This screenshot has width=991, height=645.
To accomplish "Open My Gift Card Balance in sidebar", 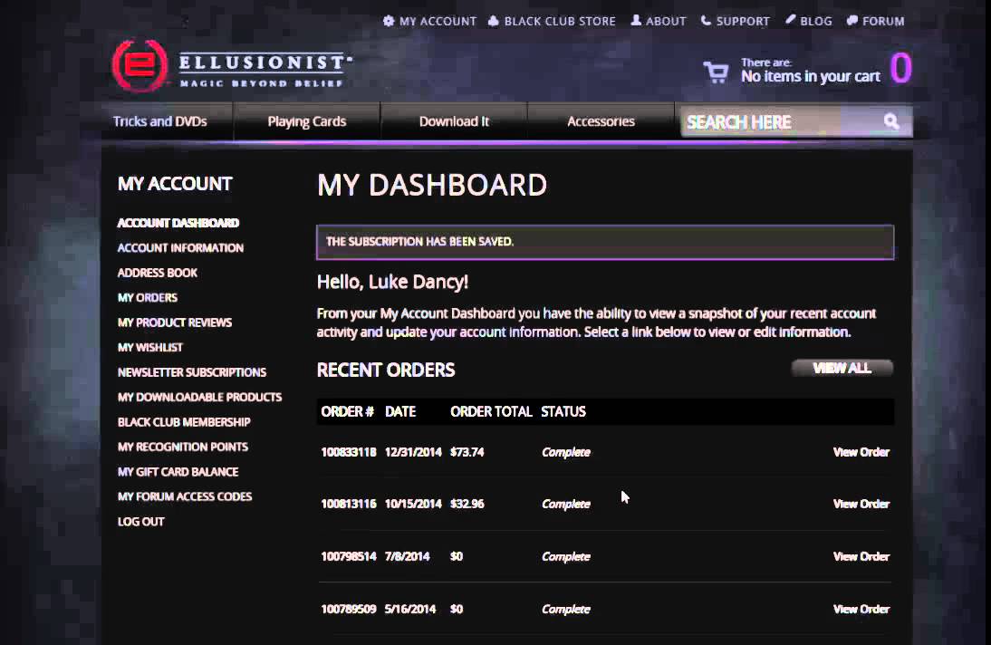I will [178, 472].
